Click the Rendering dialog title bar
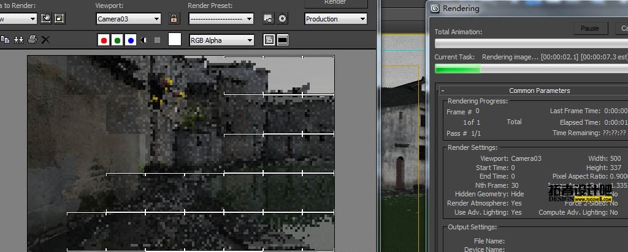 pos(527,9)
